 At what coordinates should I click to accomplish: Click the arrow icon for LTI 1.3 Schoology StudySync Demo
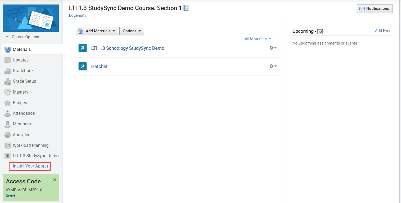click(83, 48)
